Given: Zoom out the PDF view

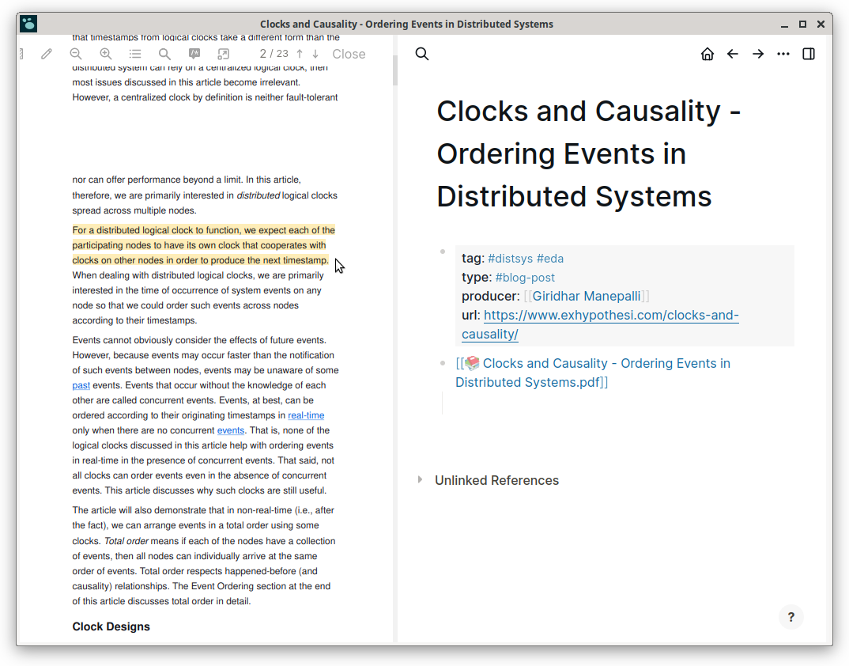Looking at the screenshot, I should 76,54.
